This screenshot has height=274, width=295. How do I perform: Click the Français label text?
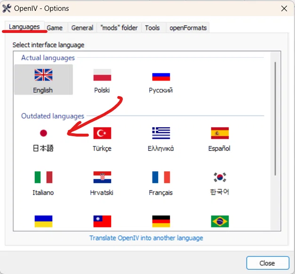tap(160, 193)
